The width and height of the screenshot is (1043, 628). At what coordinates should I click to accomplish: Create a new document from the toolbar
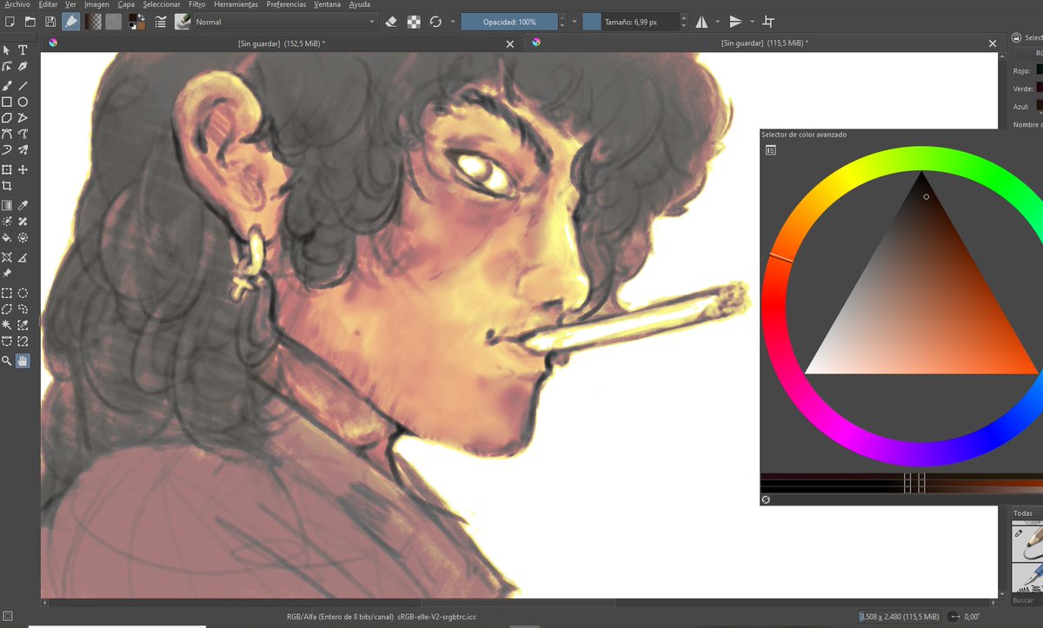9,21
